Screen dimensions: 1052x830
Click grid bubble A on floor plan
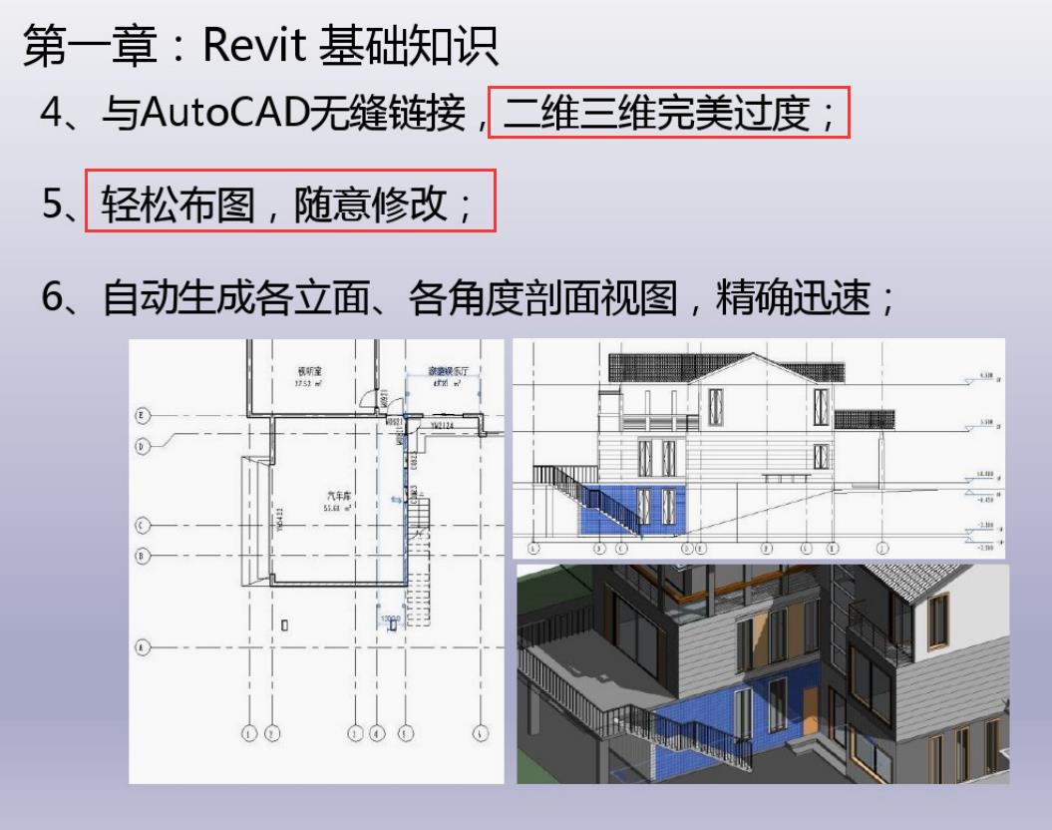tap(142, 647)
